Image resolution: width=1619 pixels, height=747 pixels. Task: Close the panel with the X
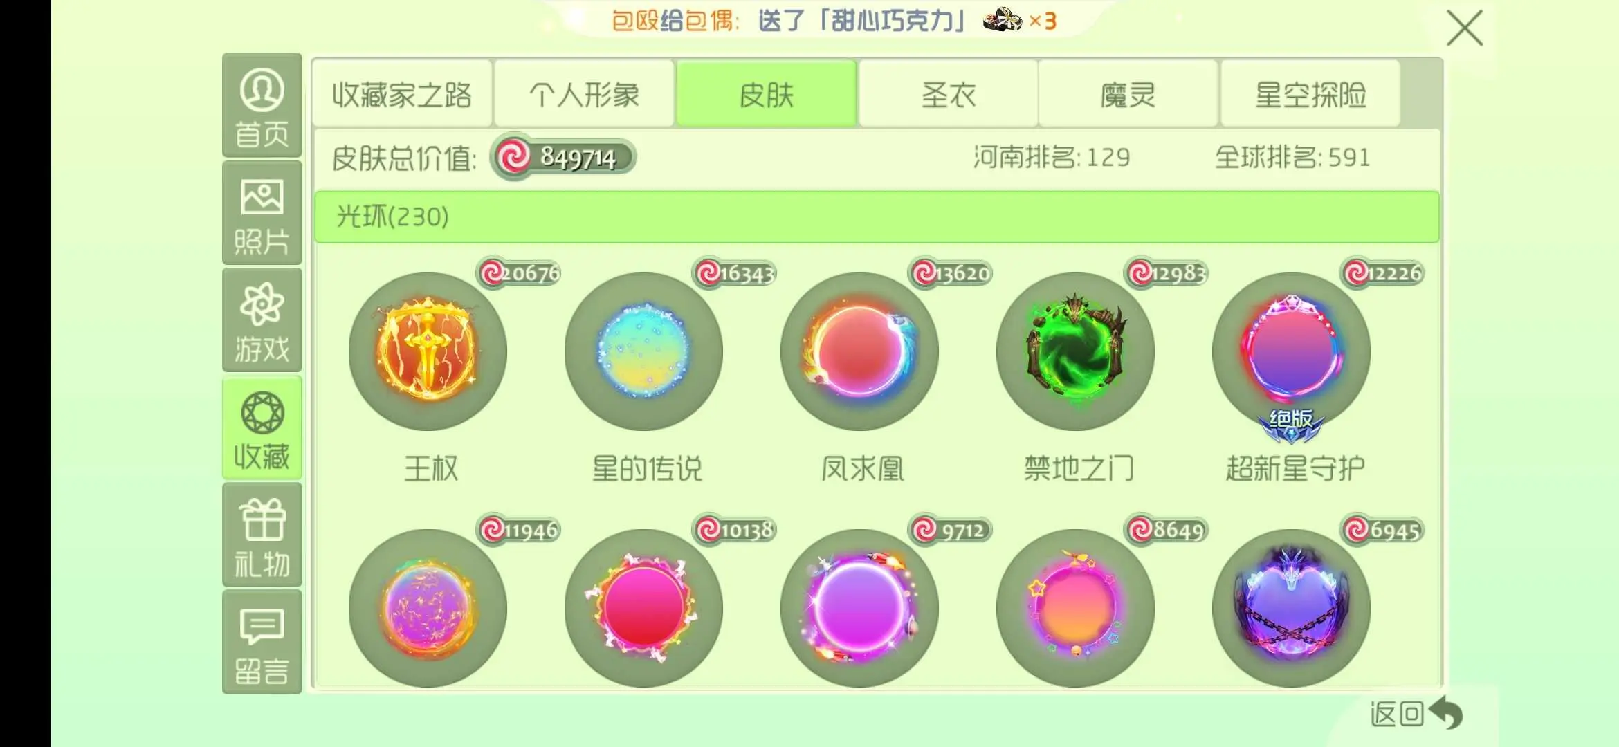point(1465,28)
